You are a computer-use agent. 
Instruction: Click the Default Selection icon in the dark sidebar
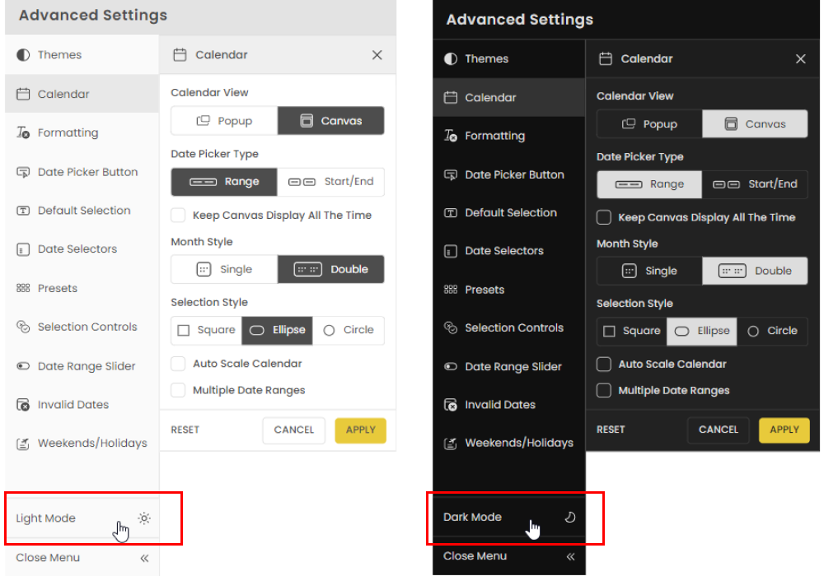[451, 212]
